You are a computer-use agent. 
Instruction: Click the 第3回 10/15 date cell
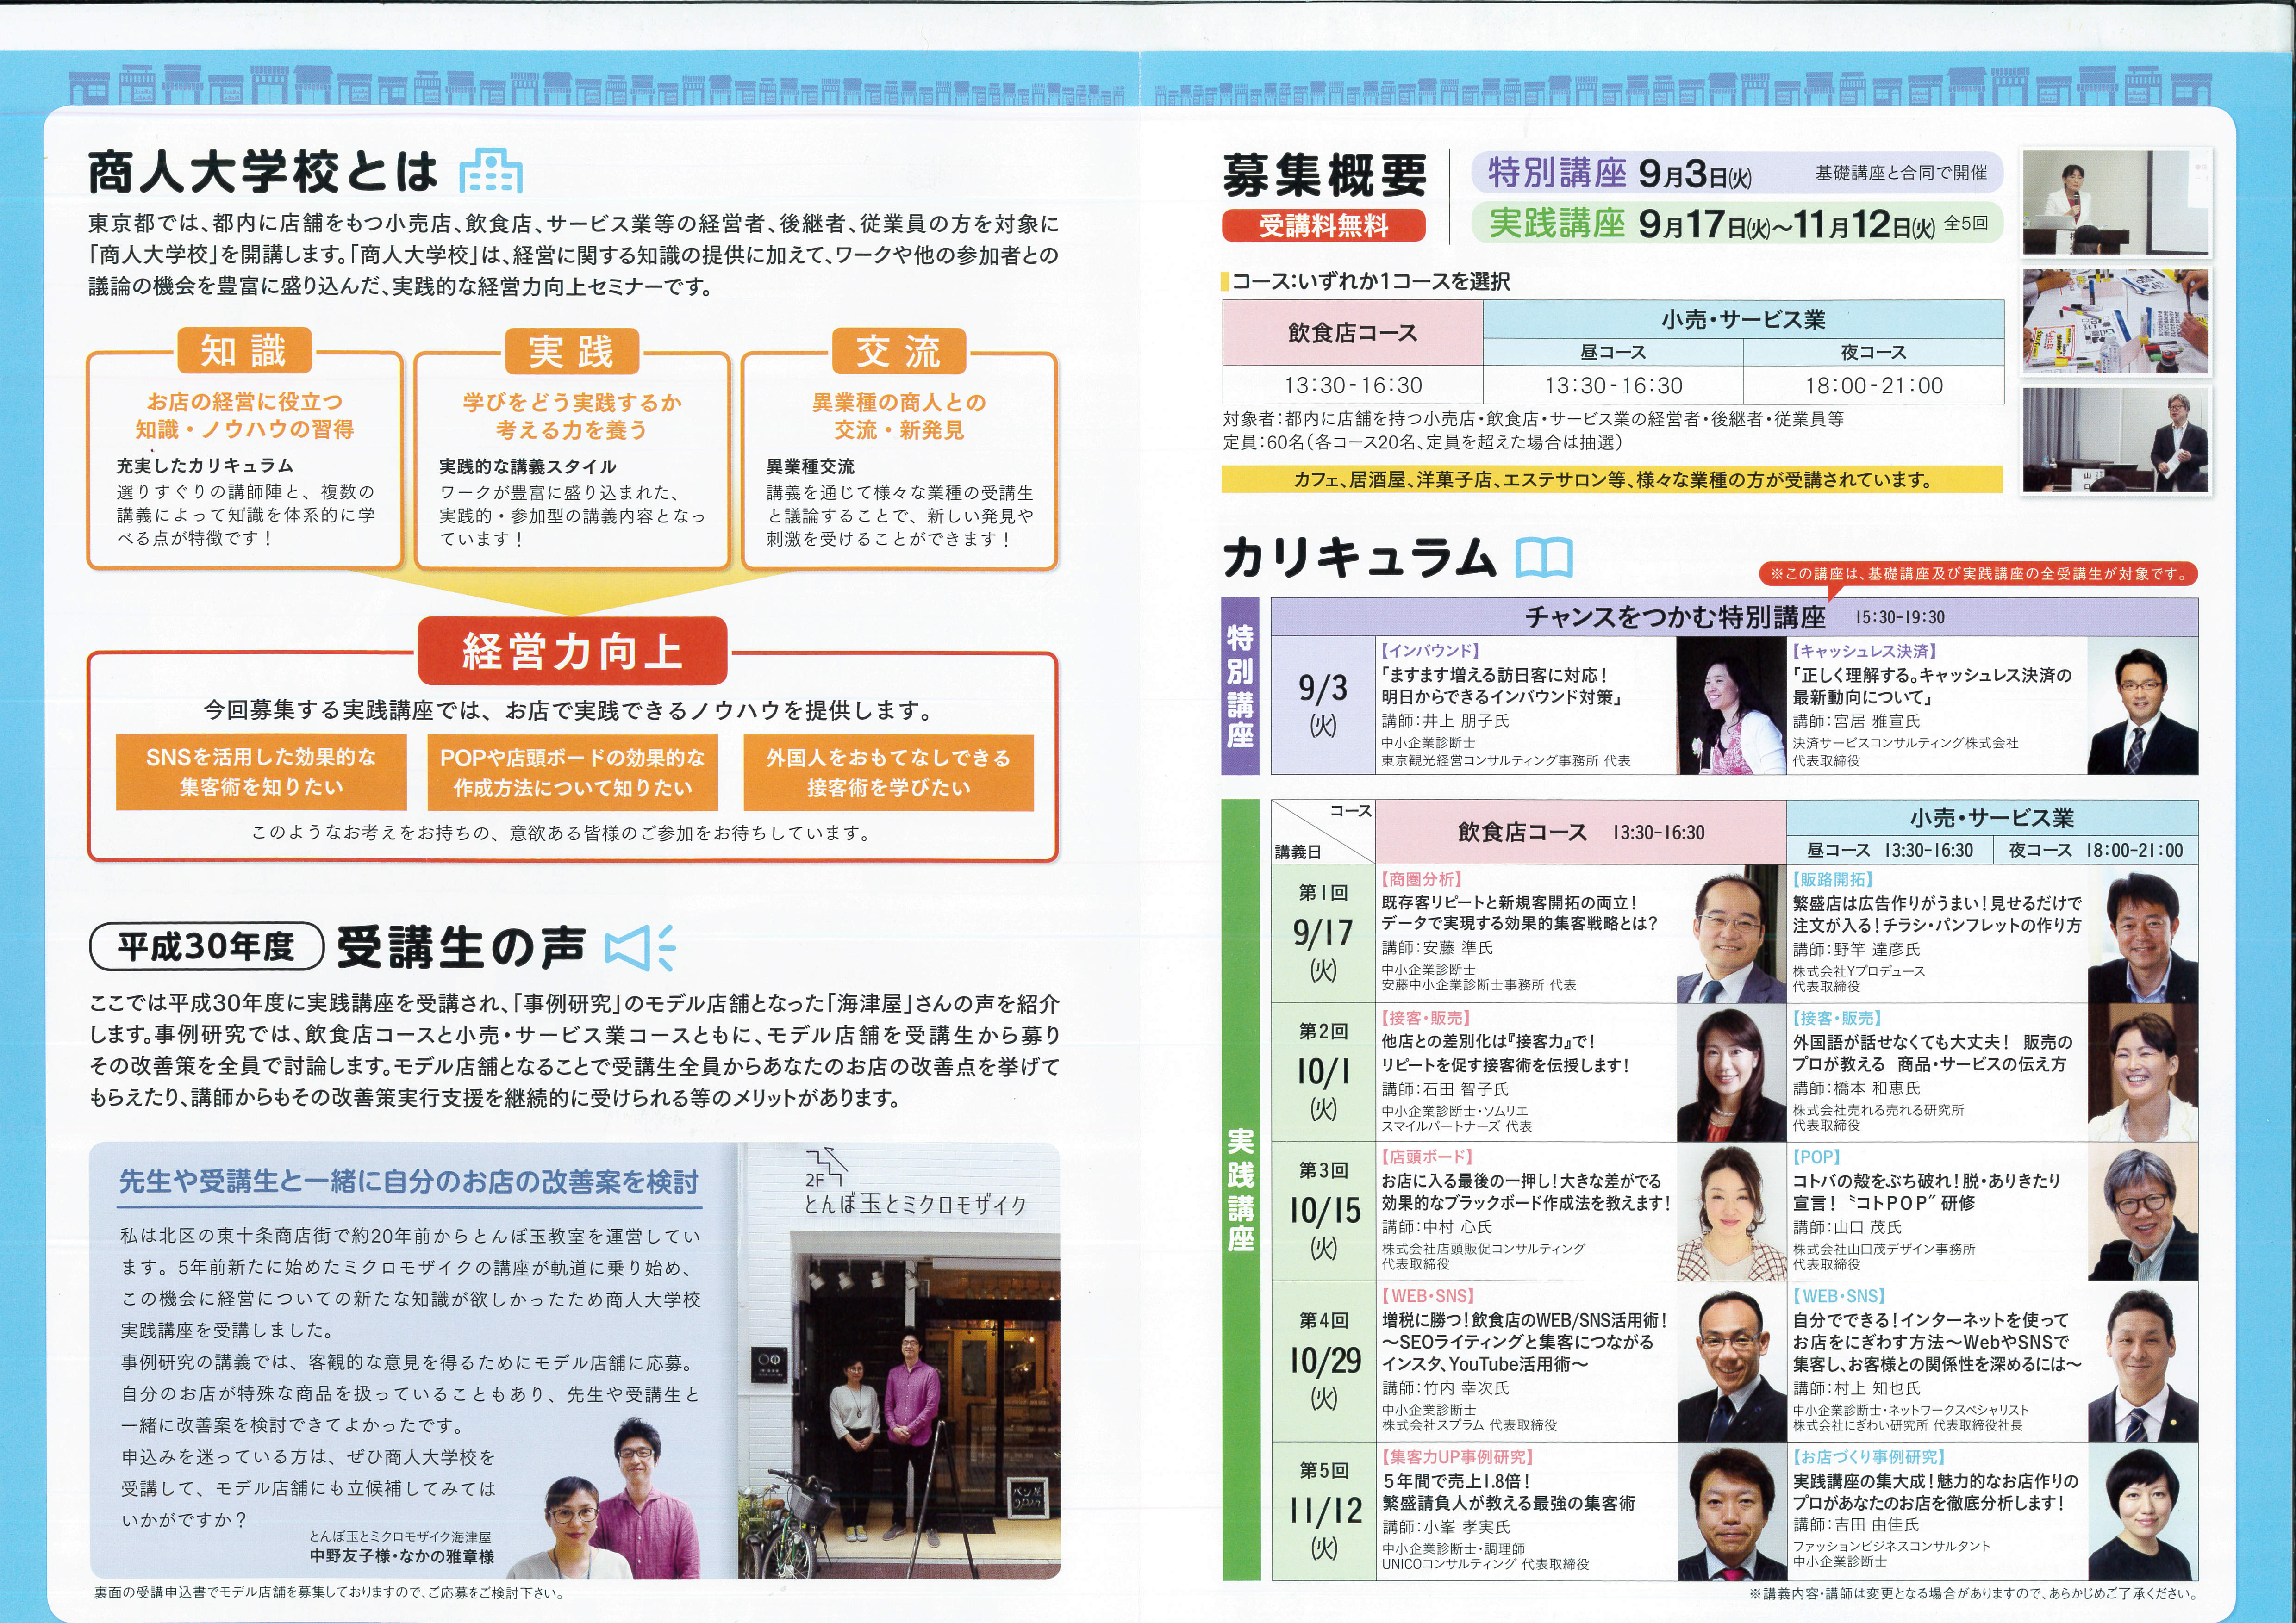click(1323, 1212)
